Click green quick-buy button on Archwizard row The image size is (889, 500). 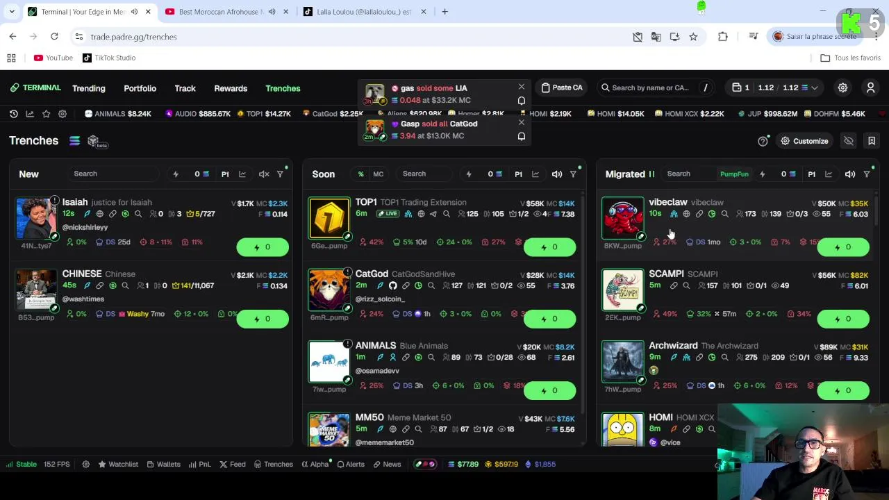(x=843, y=390)
